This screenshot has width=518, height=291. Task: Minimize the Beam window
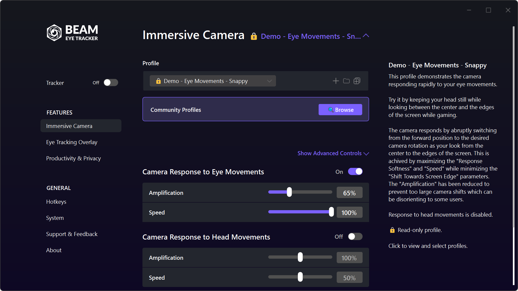coord(469,10)
